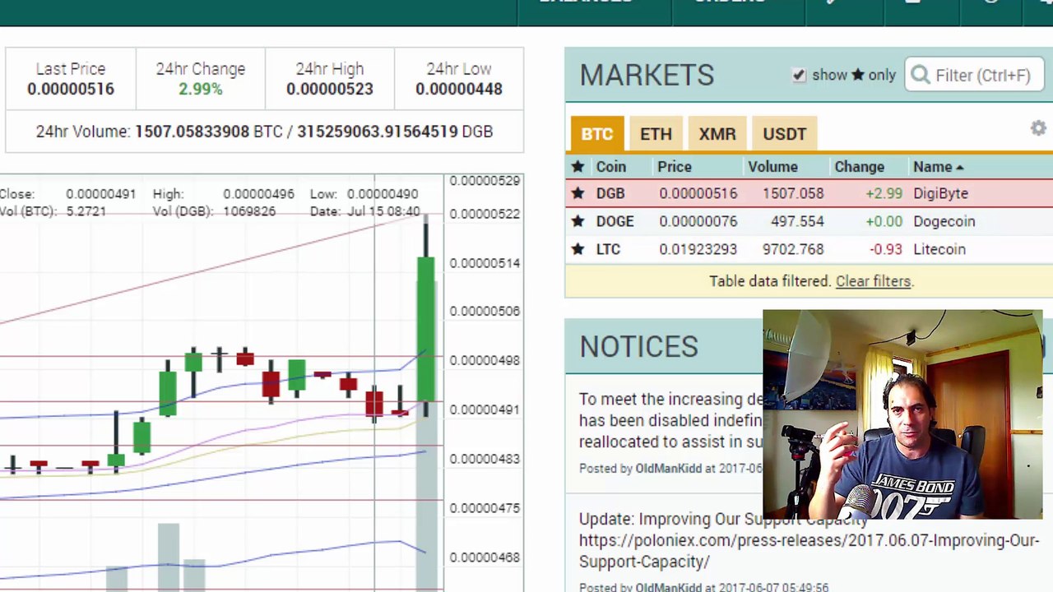Switch to the XMR markets tab
The width and height of the screenshot is (1053, 592).
pos(717,134)
